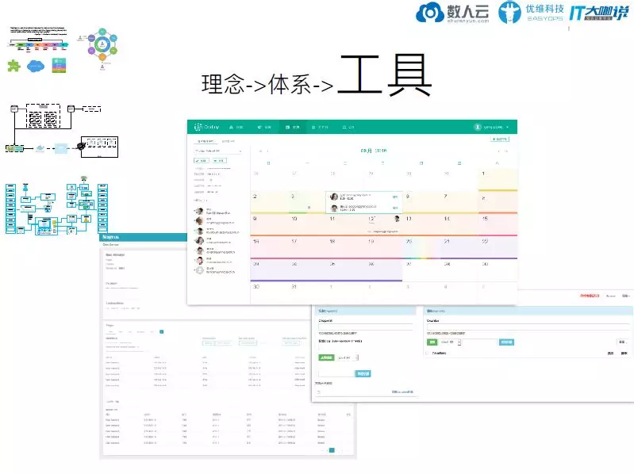Image resolution: width=634 pixels, height=474 pixels.
Task: Open the fourth nav item in green header
Action: point(320,127)
